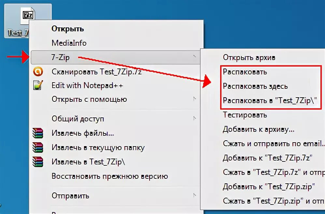325x214 pixels.
Task: Expand the 7-Zip submenu arrow
Action: [x=194, y=56]
